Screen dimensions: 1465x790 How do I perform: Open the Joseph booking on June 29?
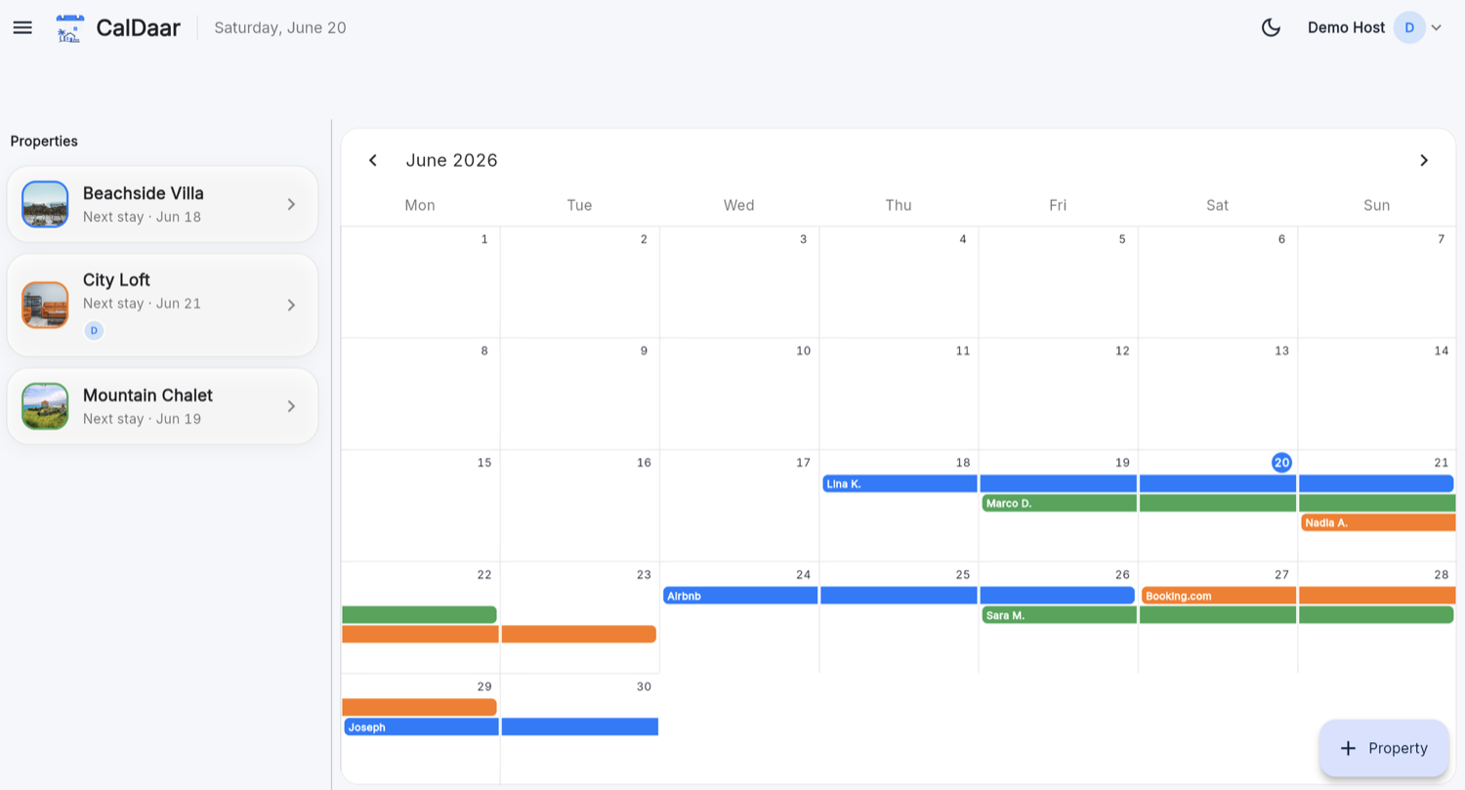pyautogui.click(x=421, y=727)
